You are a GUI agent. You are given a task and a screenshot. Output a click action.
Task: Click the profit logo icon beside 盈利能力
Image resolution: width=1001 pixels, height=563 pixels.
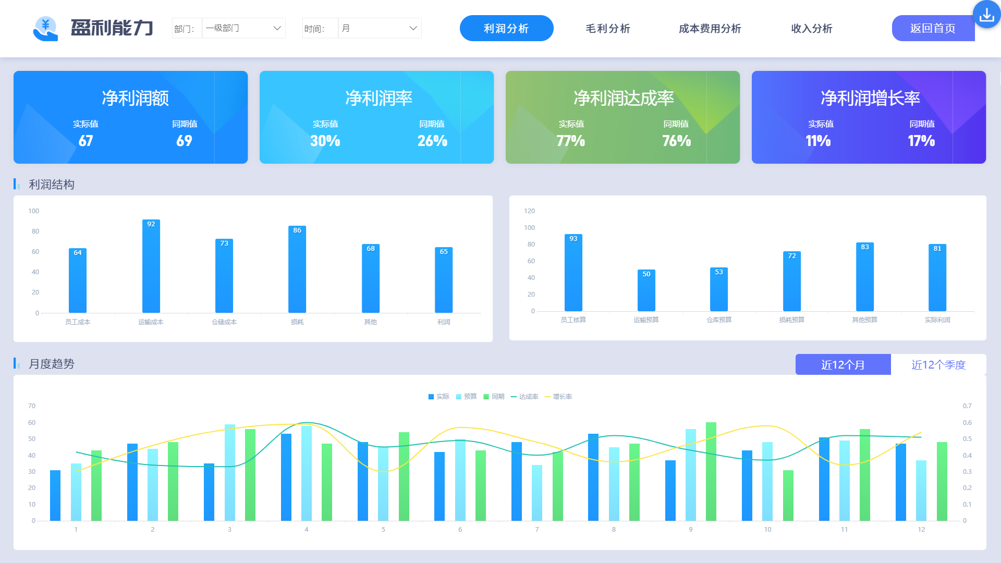pos(45,28)
